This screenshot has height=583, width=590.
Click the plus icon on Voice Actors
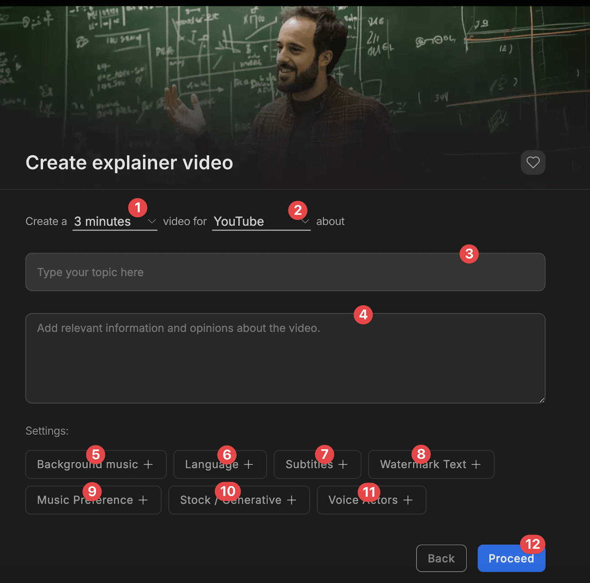(x=408, y=500)
